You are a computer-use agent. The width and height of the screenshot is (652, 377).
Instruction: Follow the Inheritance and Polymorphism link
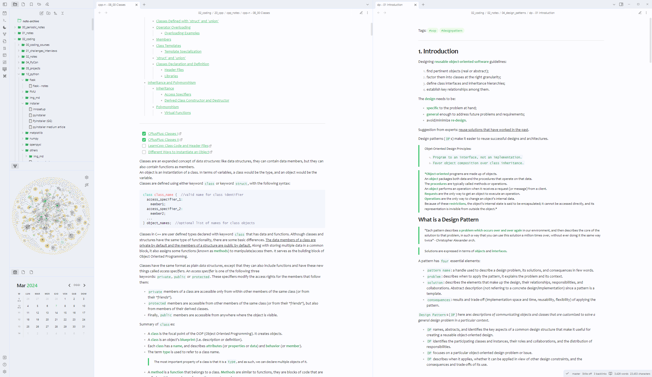click(172, 82)
